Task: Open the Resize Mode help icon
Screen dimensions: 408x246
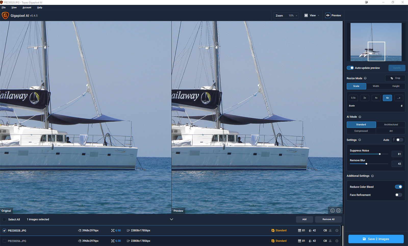Action: [x=365, y=78]
